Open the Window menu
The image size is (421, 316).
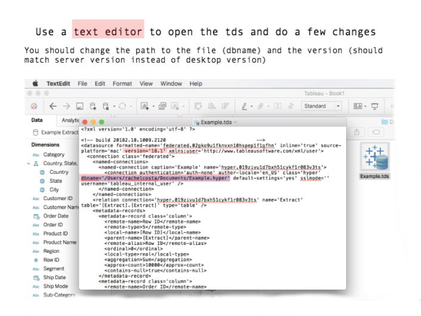tap(171, 84)
